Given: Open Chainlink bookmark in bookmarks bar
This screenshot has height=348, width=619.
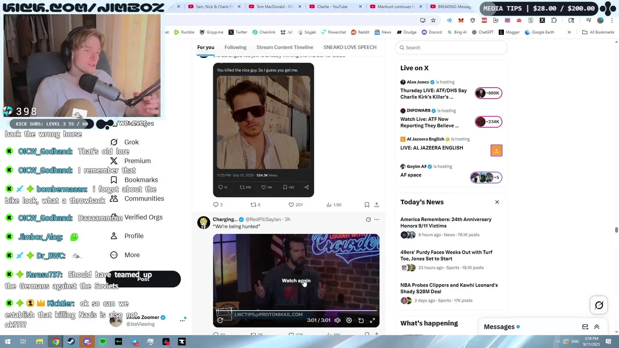Looking at the screenshot, I should point(264,32).
